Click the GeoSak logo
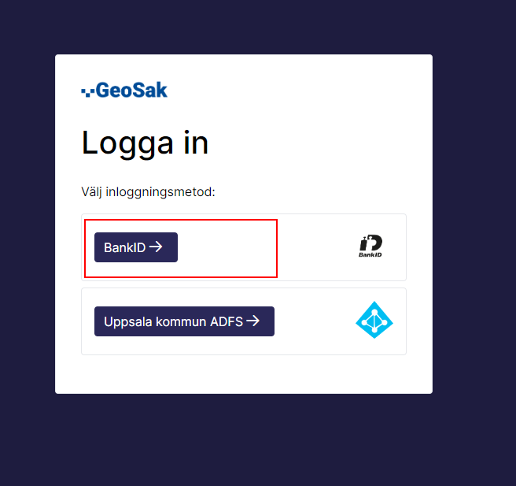This screenshot has width=516, height=486. point(124,91)
